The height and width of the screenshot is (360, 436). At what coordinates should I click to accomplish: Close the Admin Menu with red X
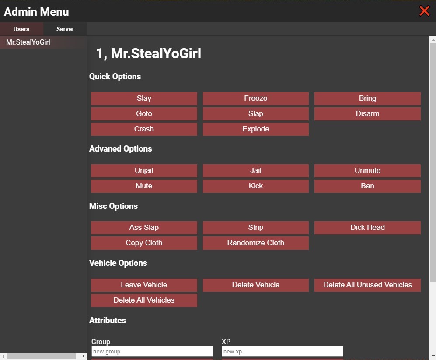[424, 11]
